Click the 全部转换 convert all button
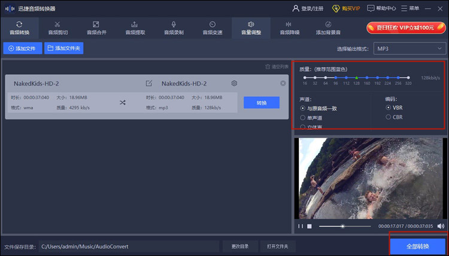 [418, 246]
